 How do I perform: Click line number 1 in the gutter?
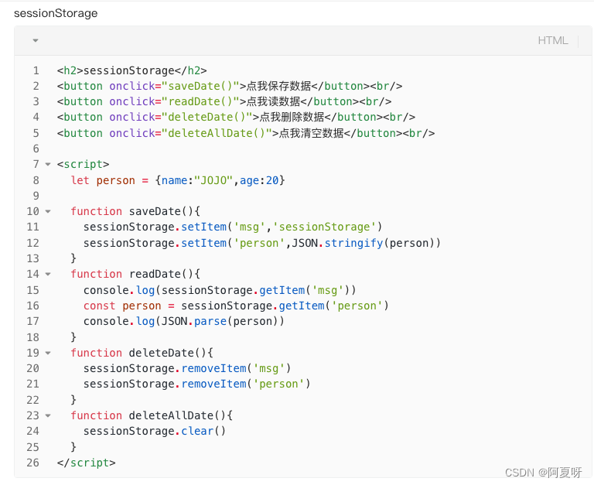pos(36,70)
